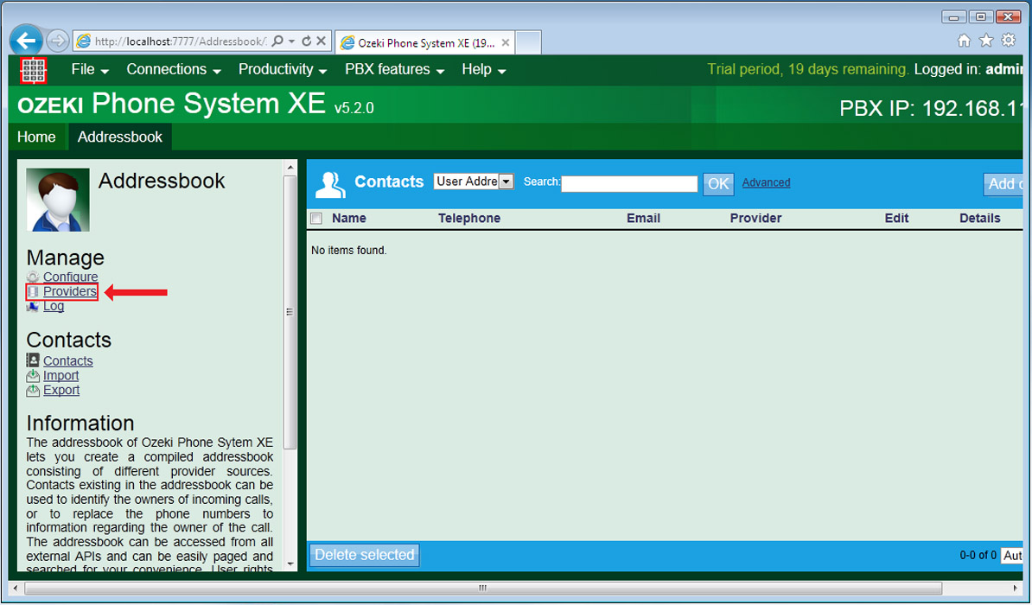
Task: Open browser Home icon
Action: (x=964, y=41)
